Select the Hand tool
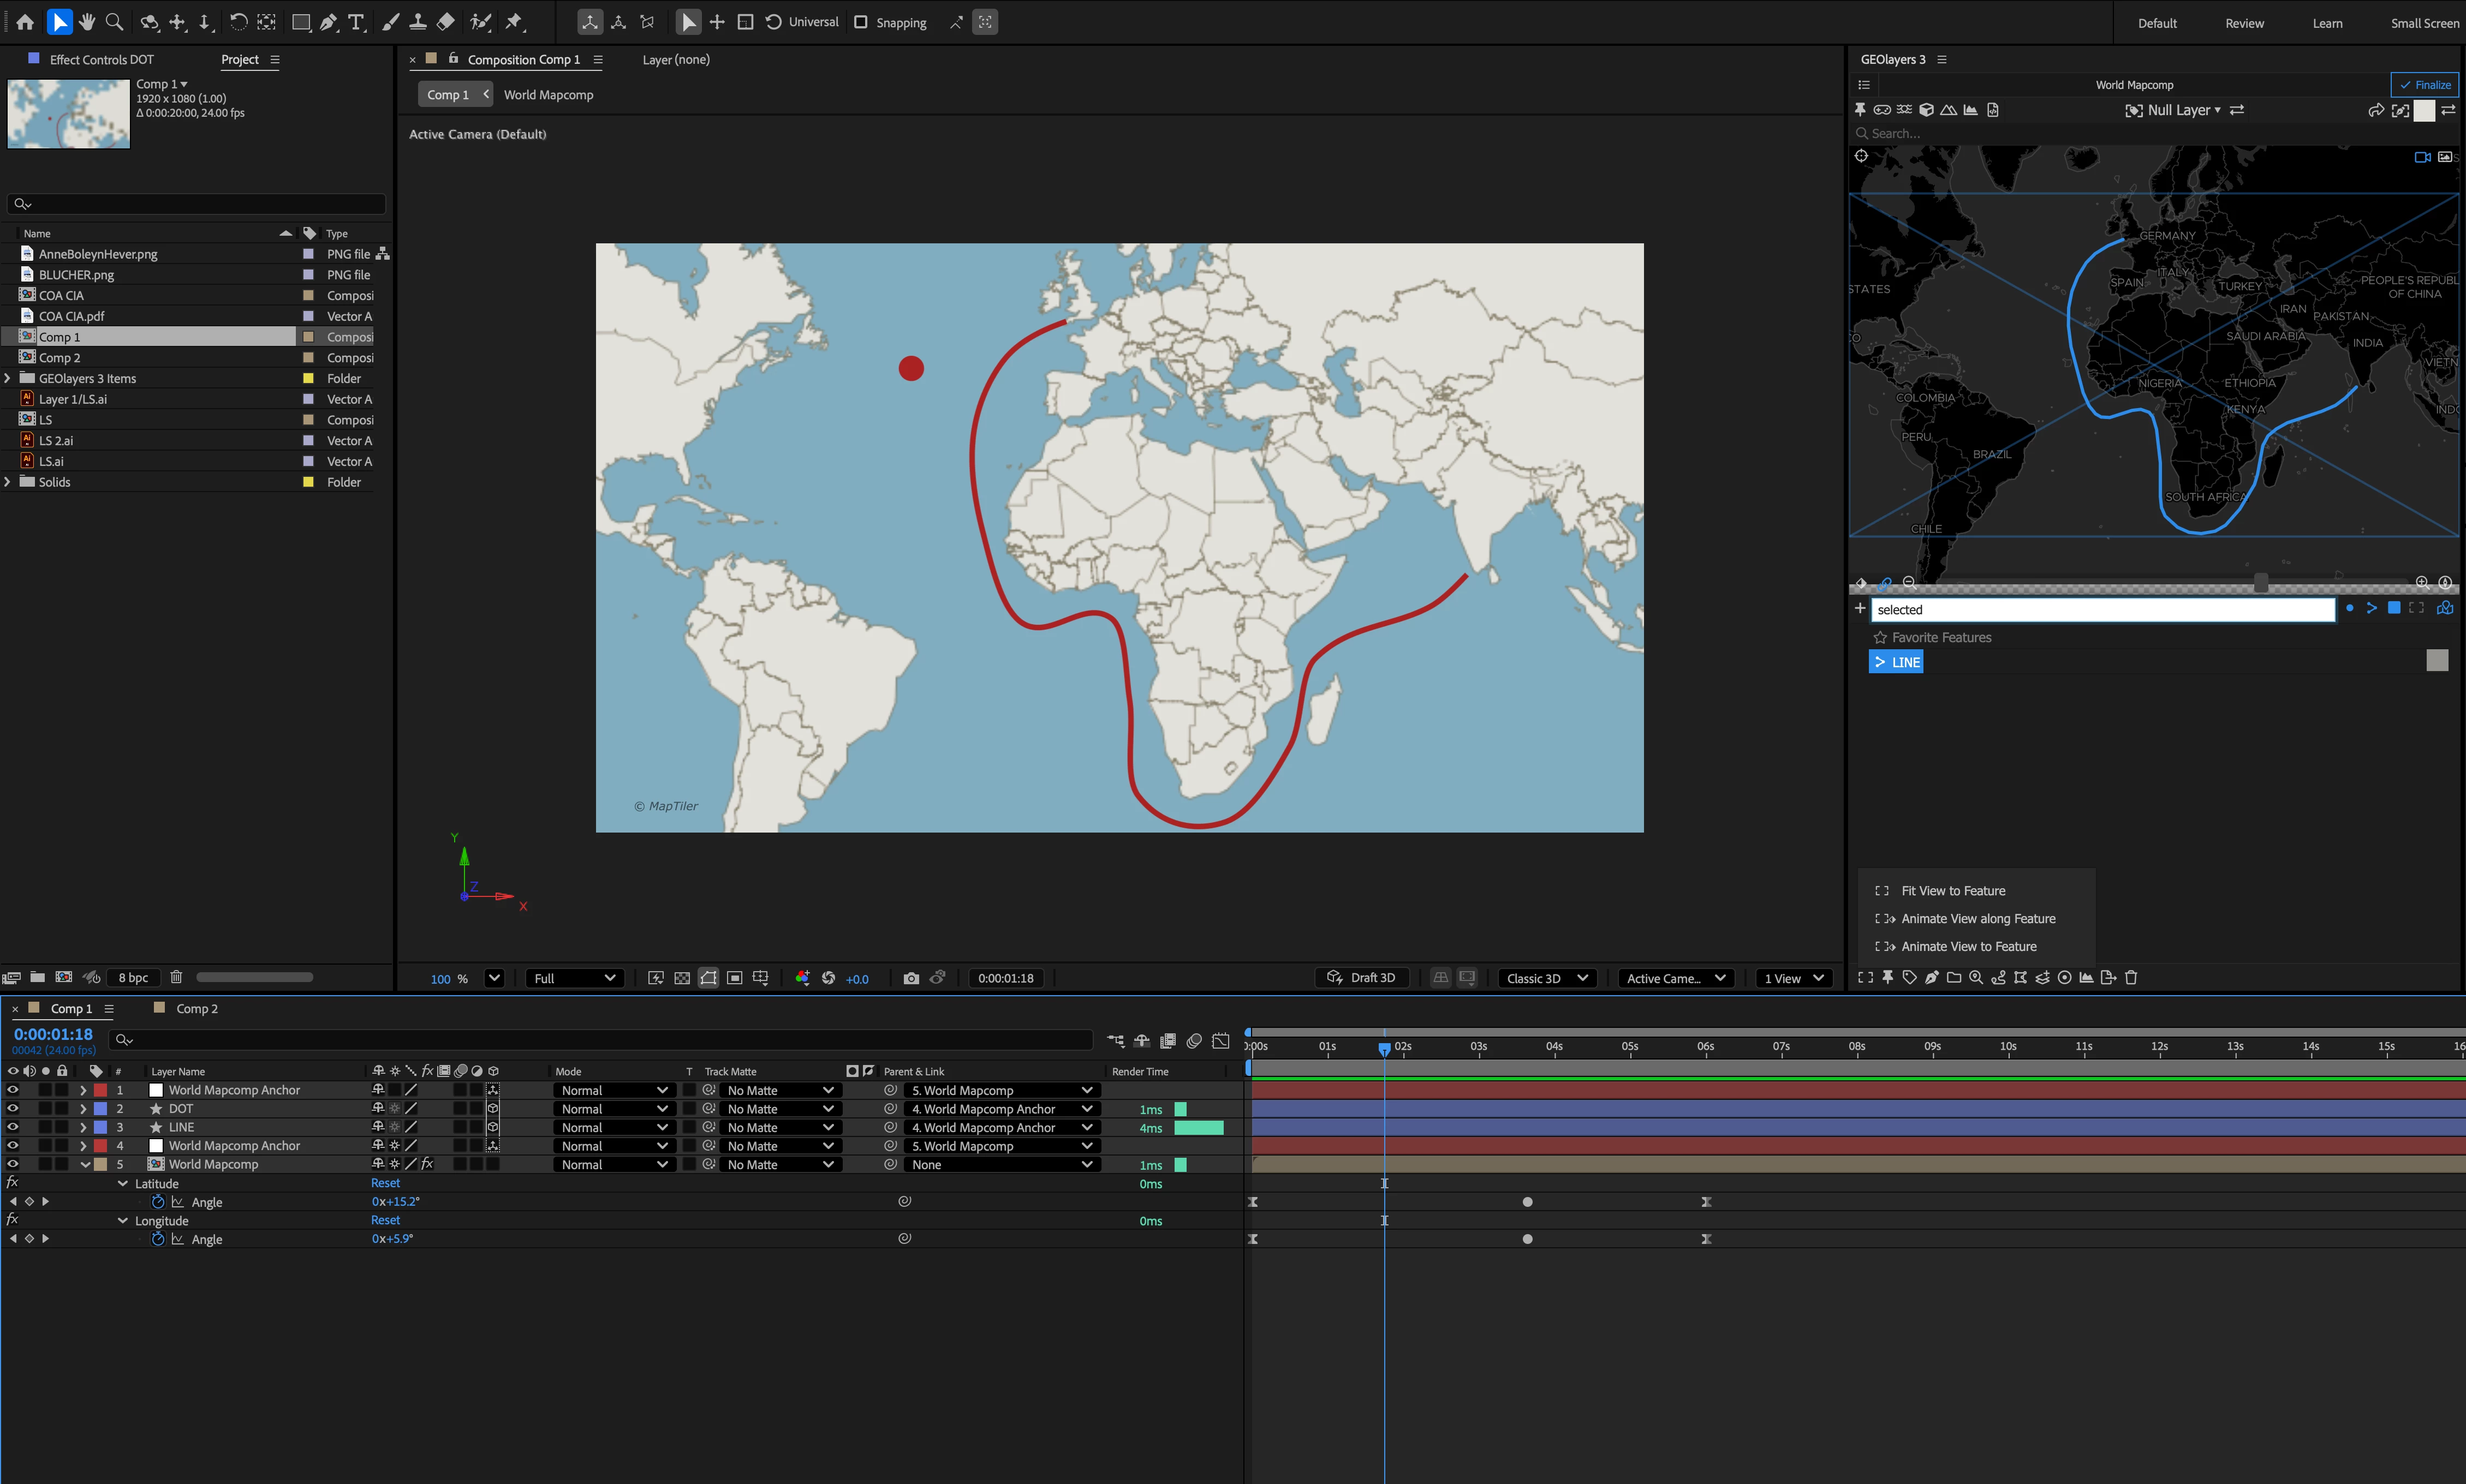Screen dimensions: 2466x1484 coord(87,21)
